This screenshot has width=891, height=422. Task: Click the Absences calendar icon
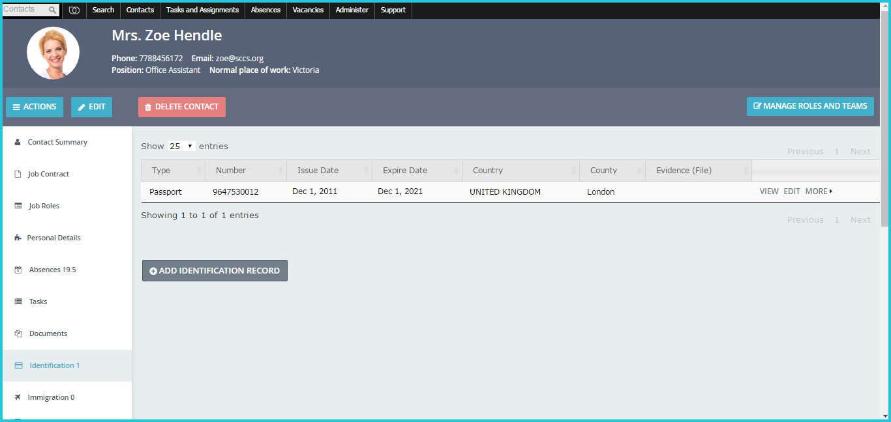pos(18,270)
